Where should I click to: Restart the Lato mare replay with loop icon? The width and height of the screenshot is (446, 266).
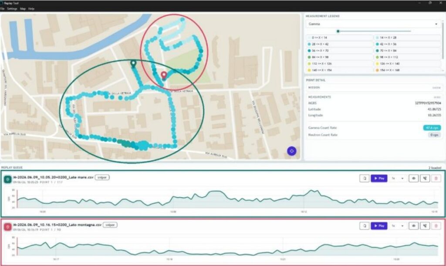tap(365, 178)
